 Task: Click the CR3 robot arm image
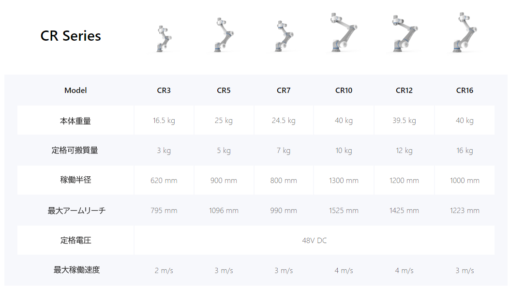(164, 39)
